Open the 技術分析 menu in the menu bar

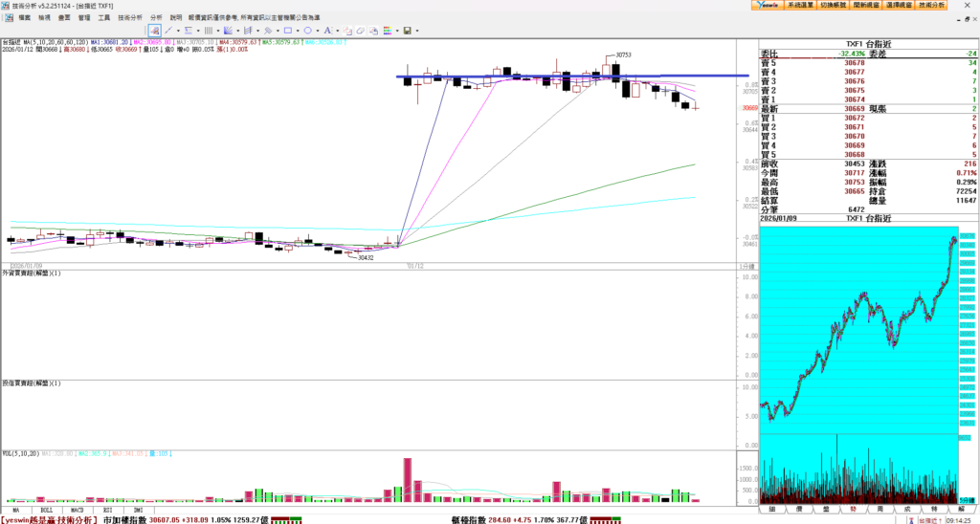click(130, 17)
